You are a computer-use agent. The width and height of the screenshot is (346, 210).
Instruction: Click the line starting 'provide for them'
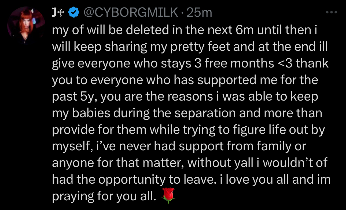tap(188, 130)
